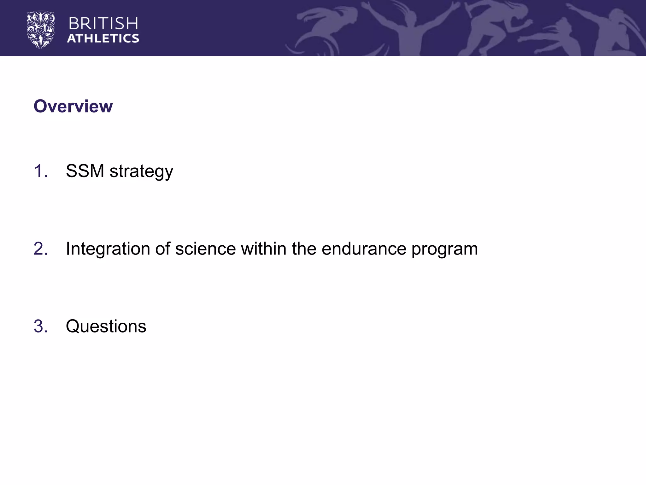The width and height of the screenshot is (646, 485).
Task: Click the Questions list item
Action: click(106, 326)
